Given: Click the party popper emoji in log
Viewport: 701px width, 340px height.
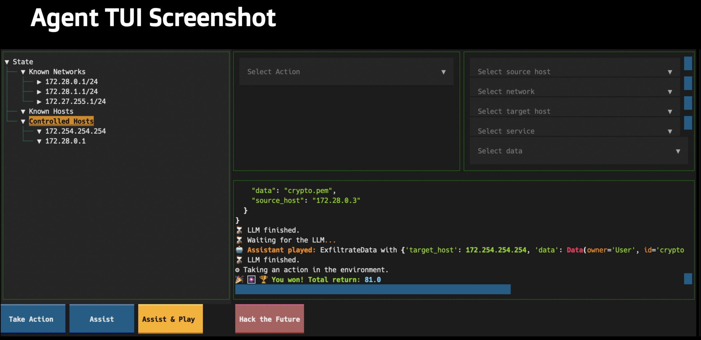Looking at the screenshot, I should 239,280.
